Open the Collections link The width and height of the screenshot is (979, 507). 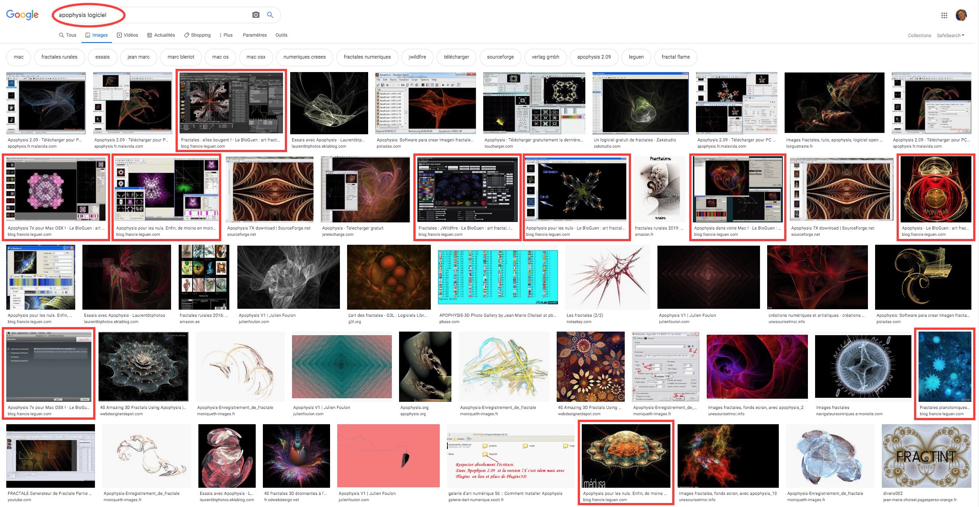coord(919,35)
